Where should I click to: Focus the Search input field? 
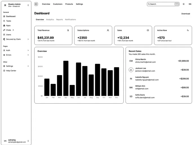tap(163, 4)
